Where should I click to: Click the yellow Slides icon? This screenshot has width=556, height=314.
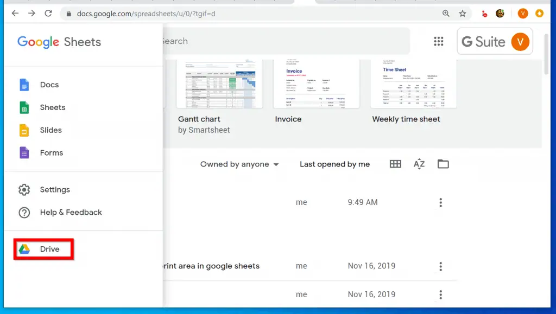tap(24, 130)
